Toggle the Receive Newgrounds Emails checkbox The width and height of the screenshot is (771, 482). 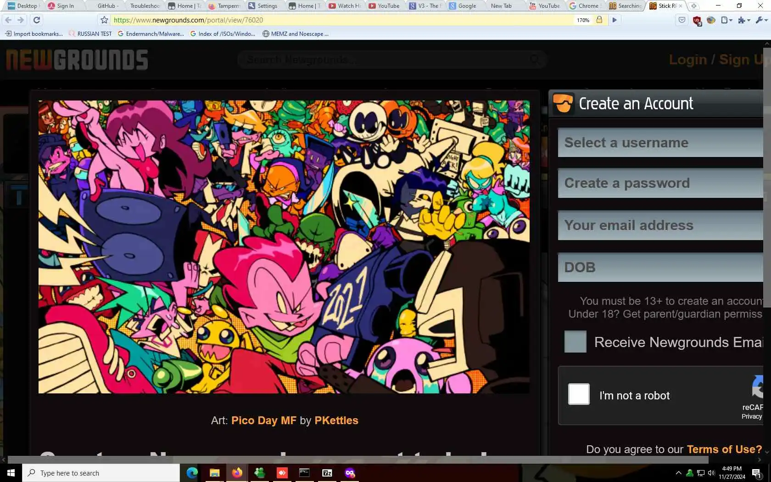(575, 342)
